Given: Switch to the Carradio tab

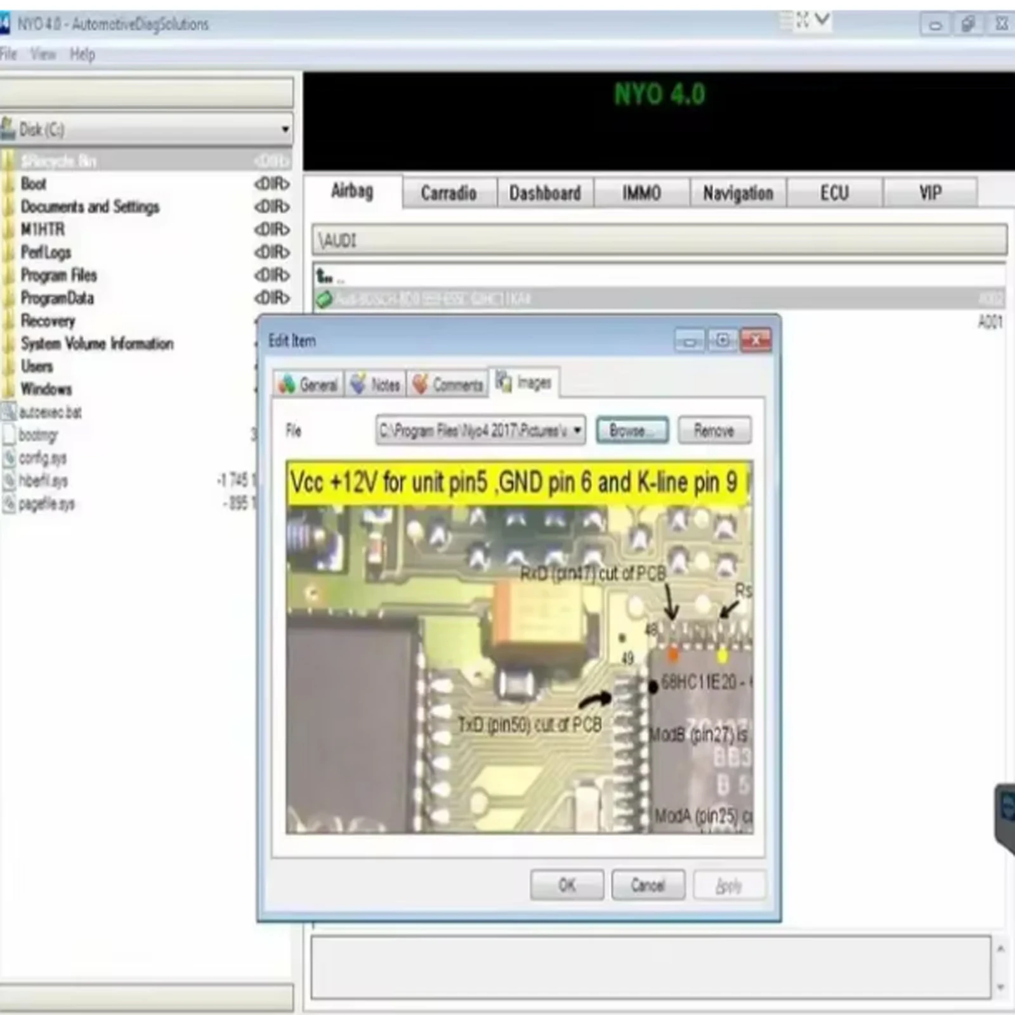Looking at the screenshot, I should [x=449, y=193].
